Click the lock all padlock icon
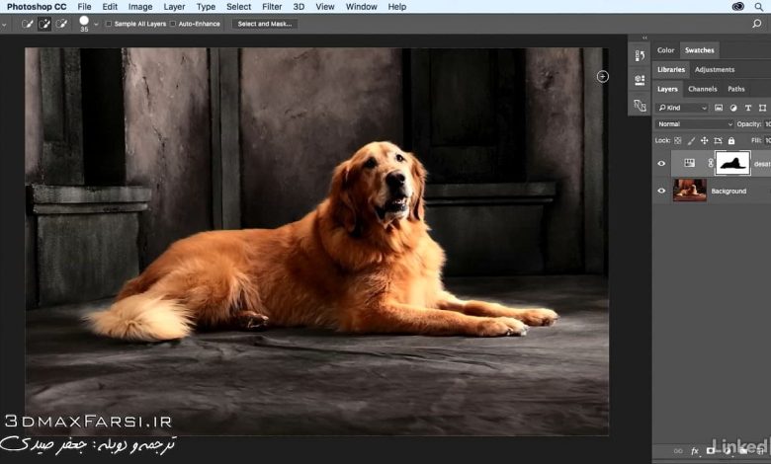The width and height of the screenshot is (771, 464). coord(731,140)
